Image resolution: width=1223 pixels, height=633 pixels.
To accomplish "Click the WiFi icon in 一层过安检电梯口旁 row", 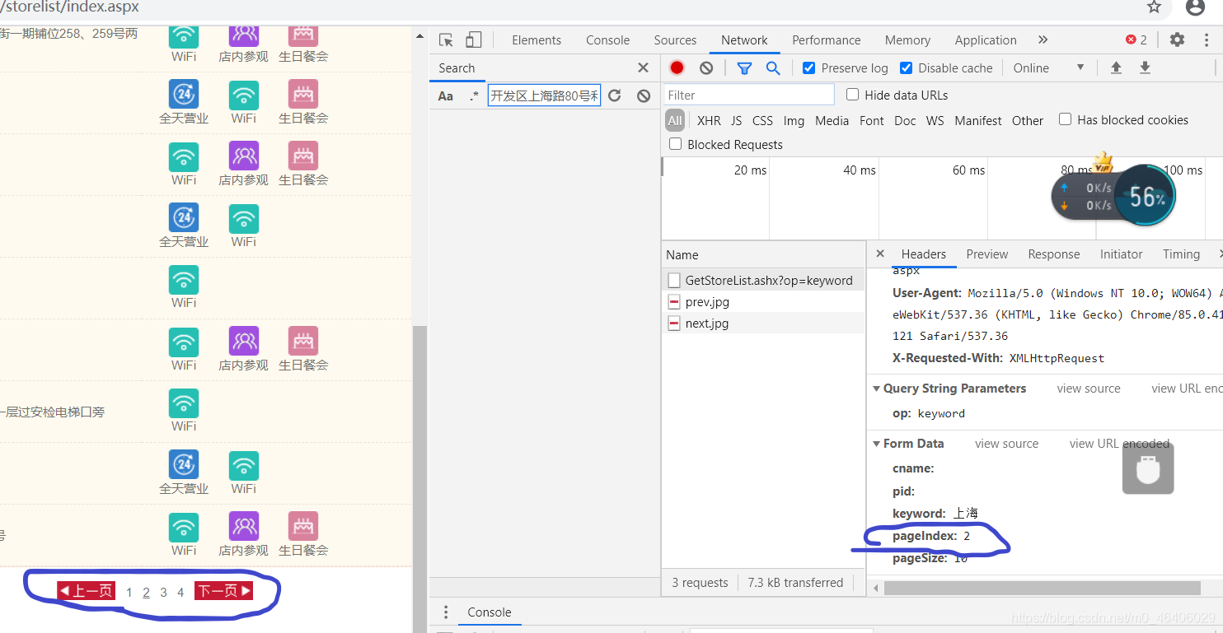I will pos(184,403).
